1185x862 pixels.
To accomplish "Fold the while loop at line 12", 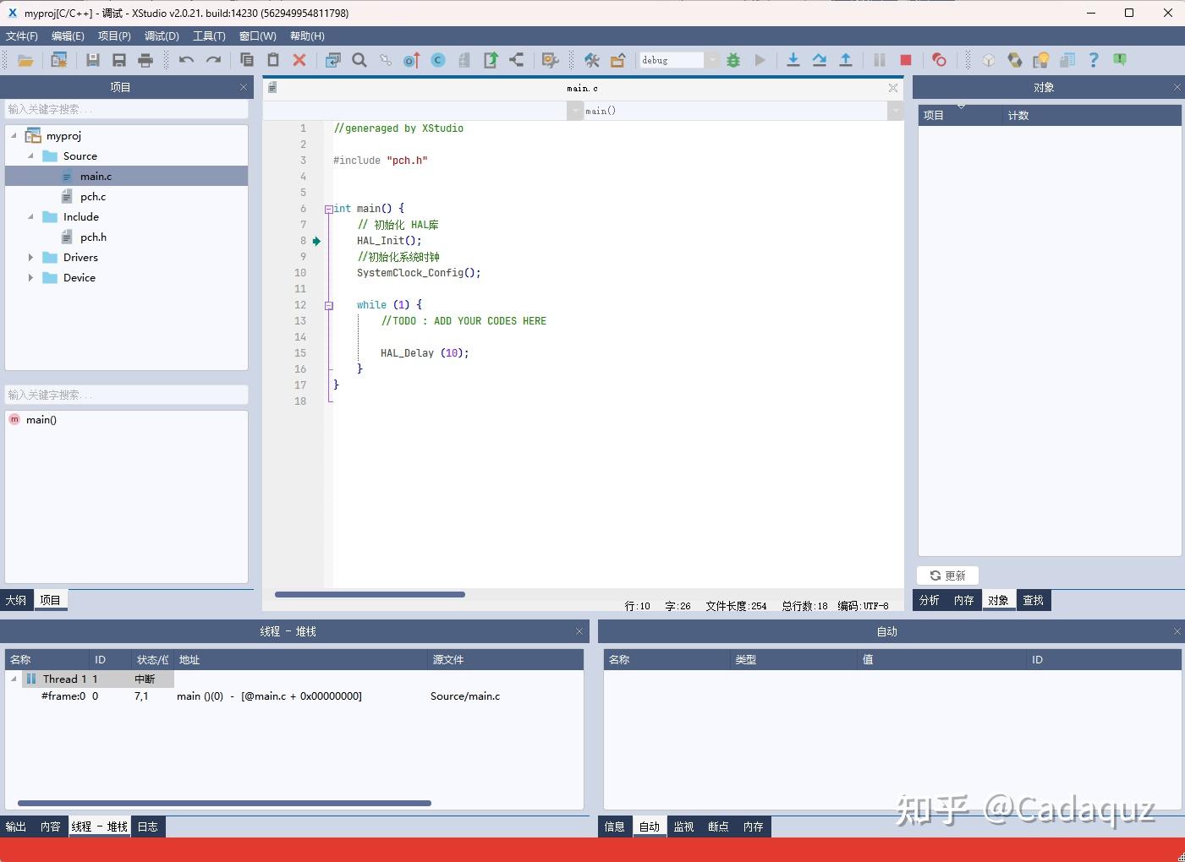I will [x=329, y=305].
